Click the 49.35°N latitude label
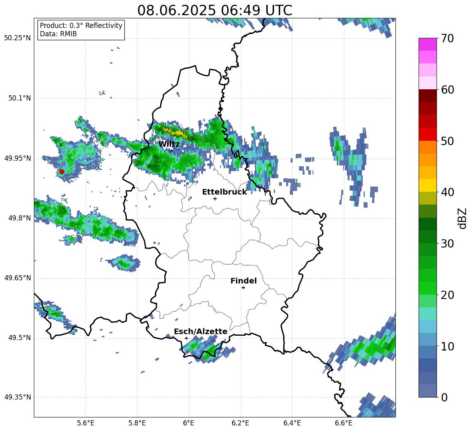Image resolution: width=472 pixels, height=431 pixels. tap(18, 397)
